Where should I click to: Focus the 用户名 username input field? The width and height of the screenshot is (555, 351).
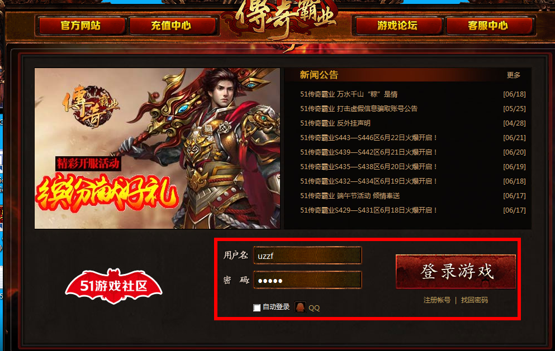pos(307,255)
